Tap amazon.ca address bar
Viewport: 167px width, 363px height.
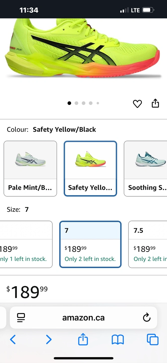(83, 318)
